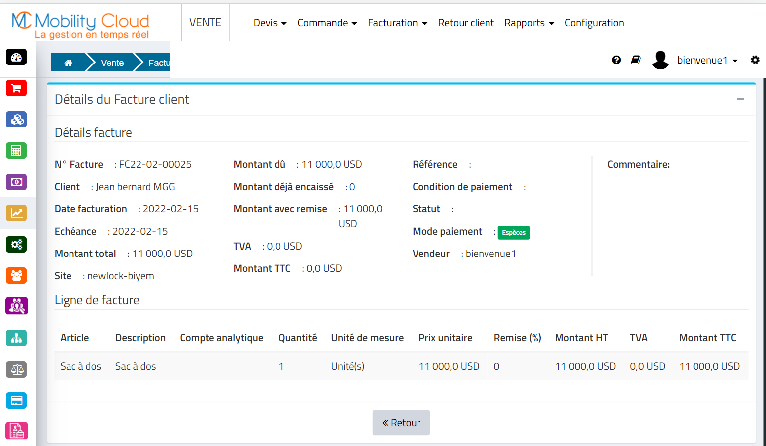Open the bienvenue1 user dropdown
This screenshot has height=446, width=766.
[707, 60]
